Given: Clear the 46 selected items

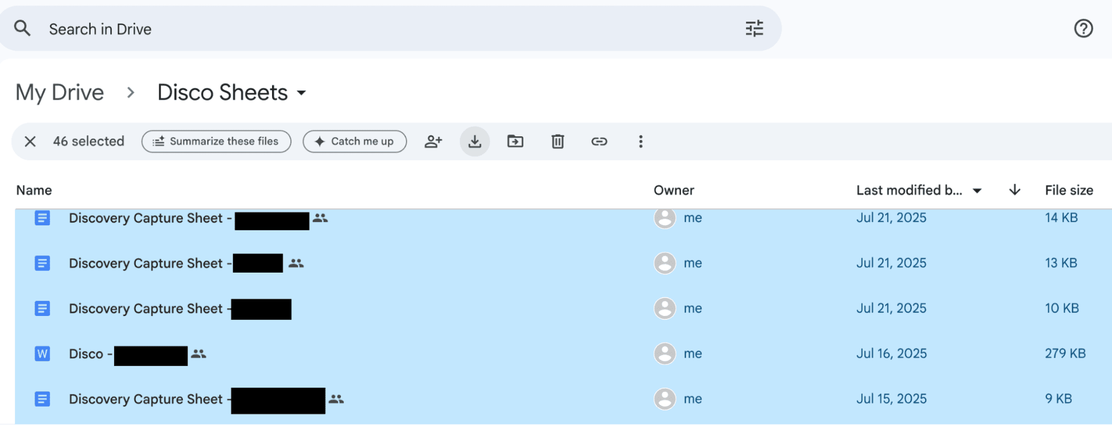Looking at the screenshot, I should click(x=31, y=141).
